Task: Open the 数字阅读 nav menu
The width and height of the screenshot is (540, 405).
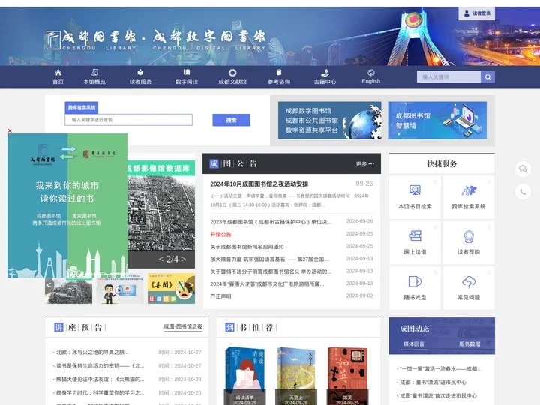Action: [186, 76]
